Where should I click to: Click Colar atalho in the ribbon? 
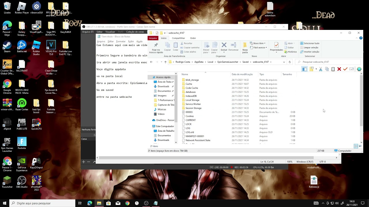tap(188, 52)
